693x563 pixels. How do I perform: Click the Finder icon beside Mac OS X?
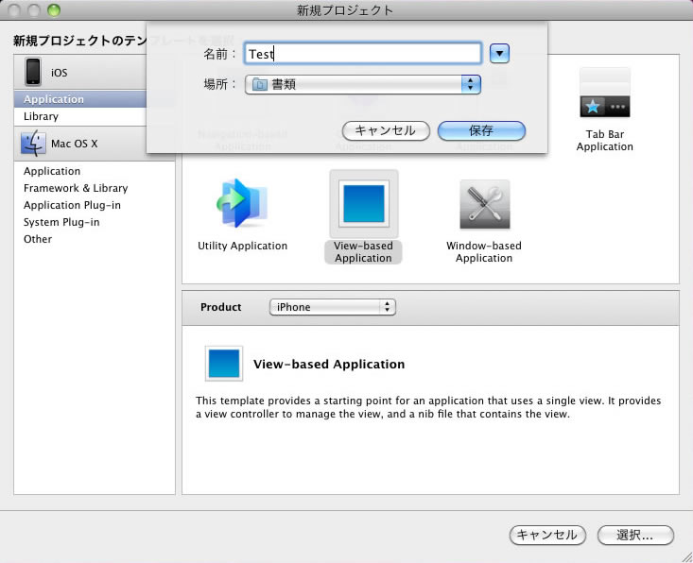coord(33,143)
